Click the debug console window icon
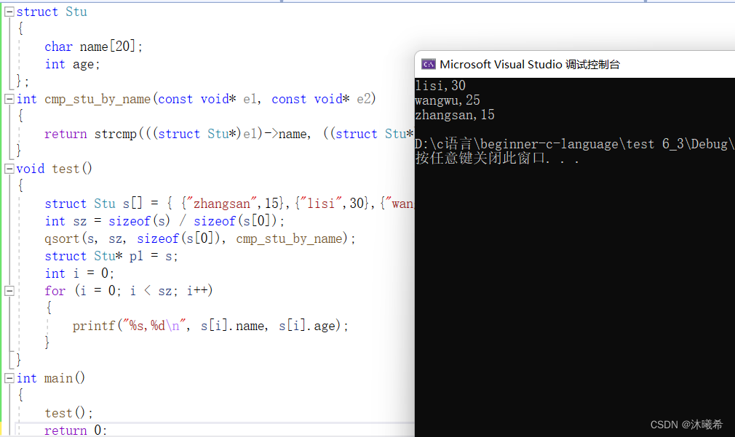The width and height of the screenshot is (735, 437). pos(428,64)
